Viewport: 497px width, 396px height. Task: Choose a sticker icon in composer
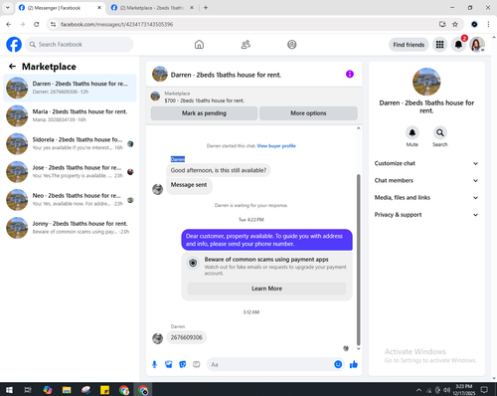tap(183, 364)
